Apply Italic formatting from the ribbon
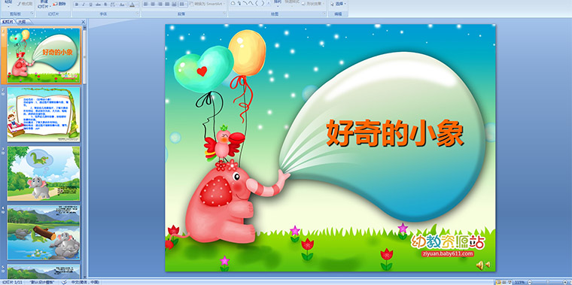This screenshot has height=285, width=572. (84, 5)
